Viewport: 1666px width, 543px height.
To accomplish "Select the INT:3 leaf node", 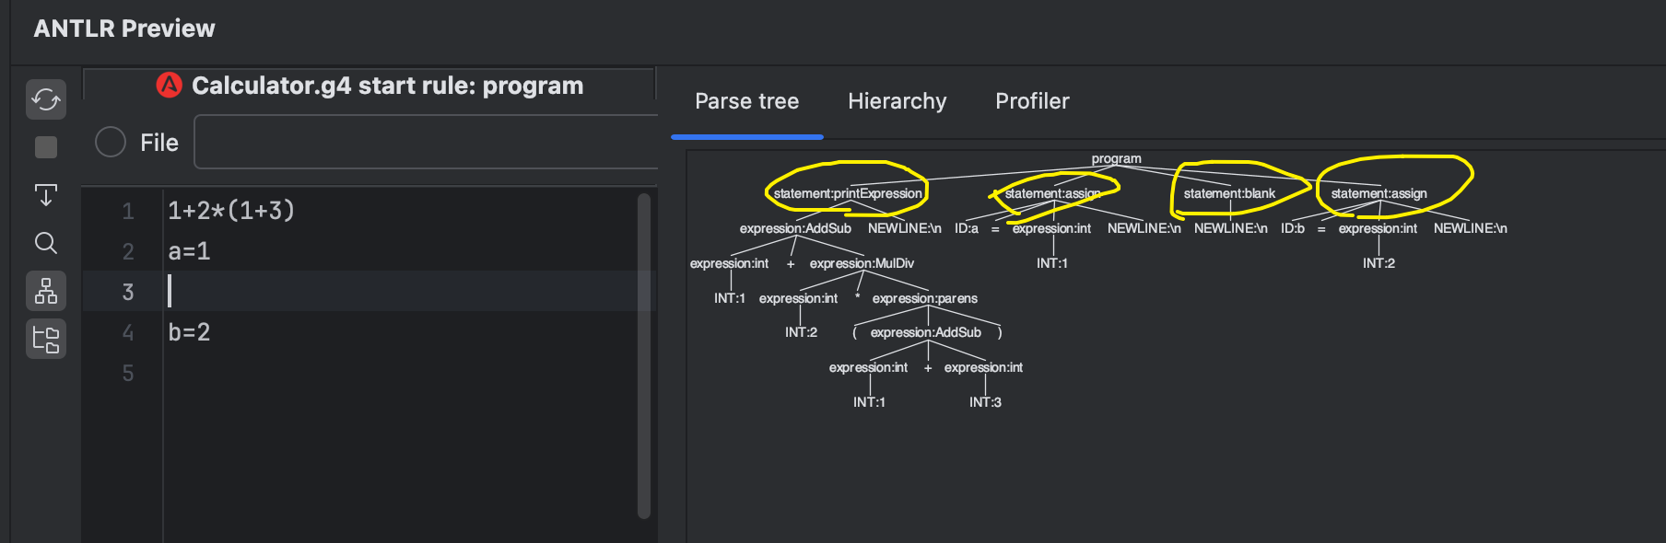I will (x=985, y=402).
